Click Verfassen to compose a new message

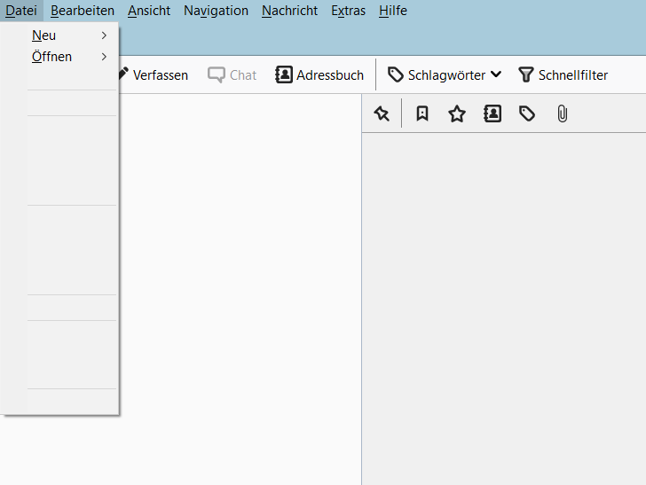(x=153, y=75)
